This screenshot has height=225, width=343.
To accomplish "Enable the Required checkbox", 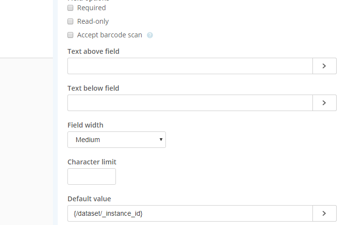I will [x=70, y=8].
